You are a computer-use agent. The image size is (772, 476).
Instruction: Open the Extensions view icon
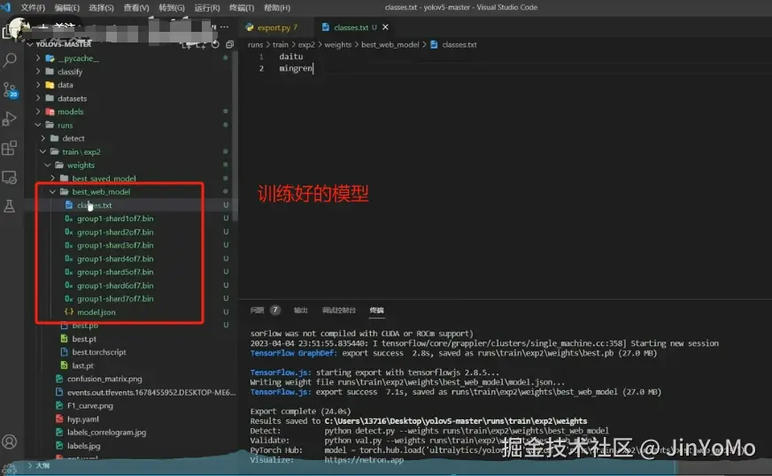[10, 148]
